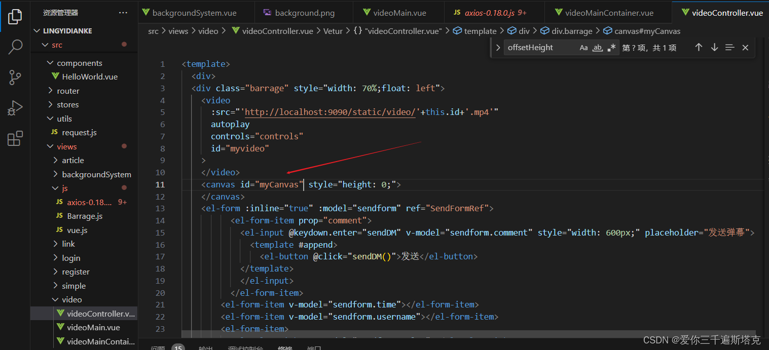Click the find-next down arrow in search widget

[x=714, y=47]
